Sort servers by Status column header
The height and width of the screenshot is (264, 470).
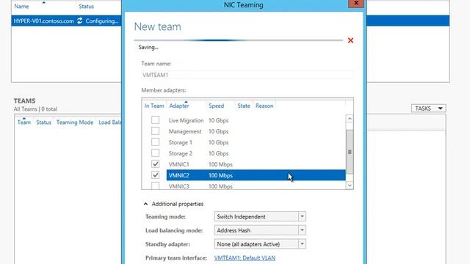point(87,6)
